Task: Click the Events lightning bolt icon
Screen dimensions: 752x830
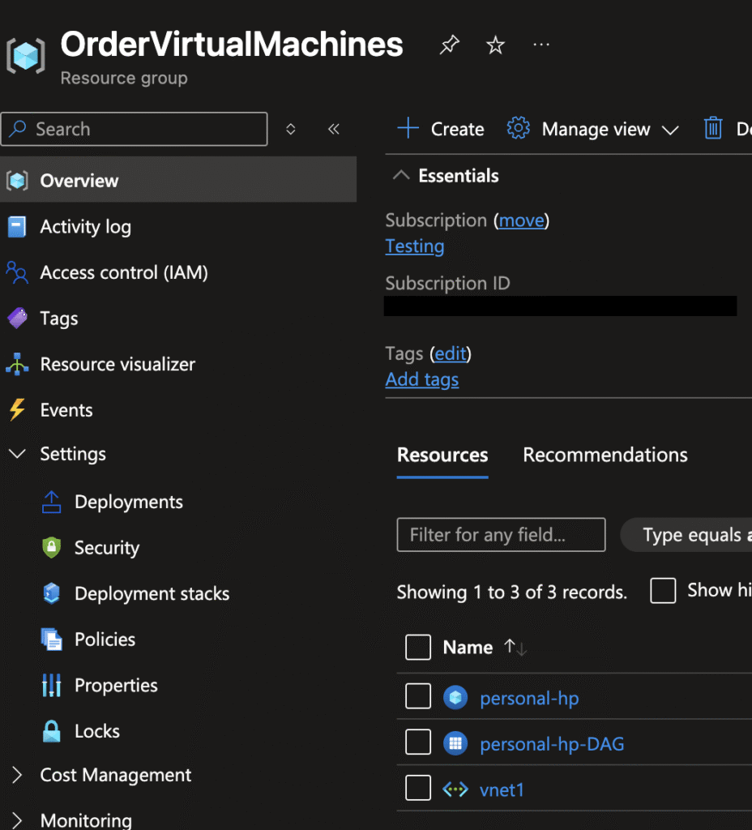Action: [x=17, y=409]
